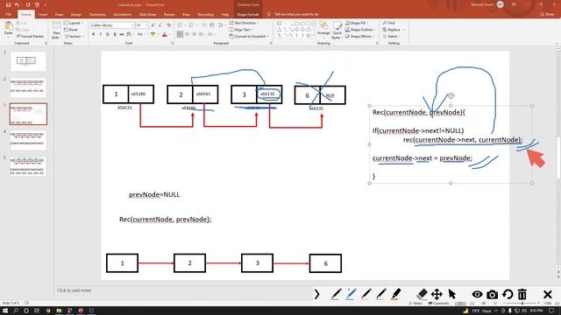Open the Layout dropdown
Screen dimensions: 561x315
tap(74, 24)
